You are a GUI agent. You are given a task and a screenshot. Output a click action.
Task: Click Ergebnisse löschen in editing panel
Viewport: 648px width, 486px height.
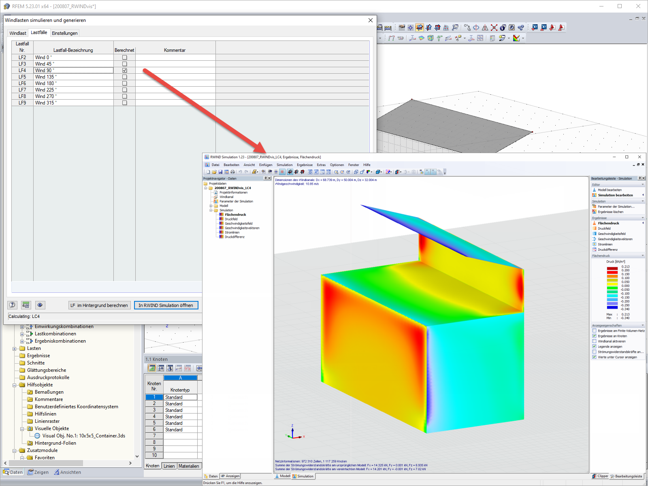click(x=610, y=212)
